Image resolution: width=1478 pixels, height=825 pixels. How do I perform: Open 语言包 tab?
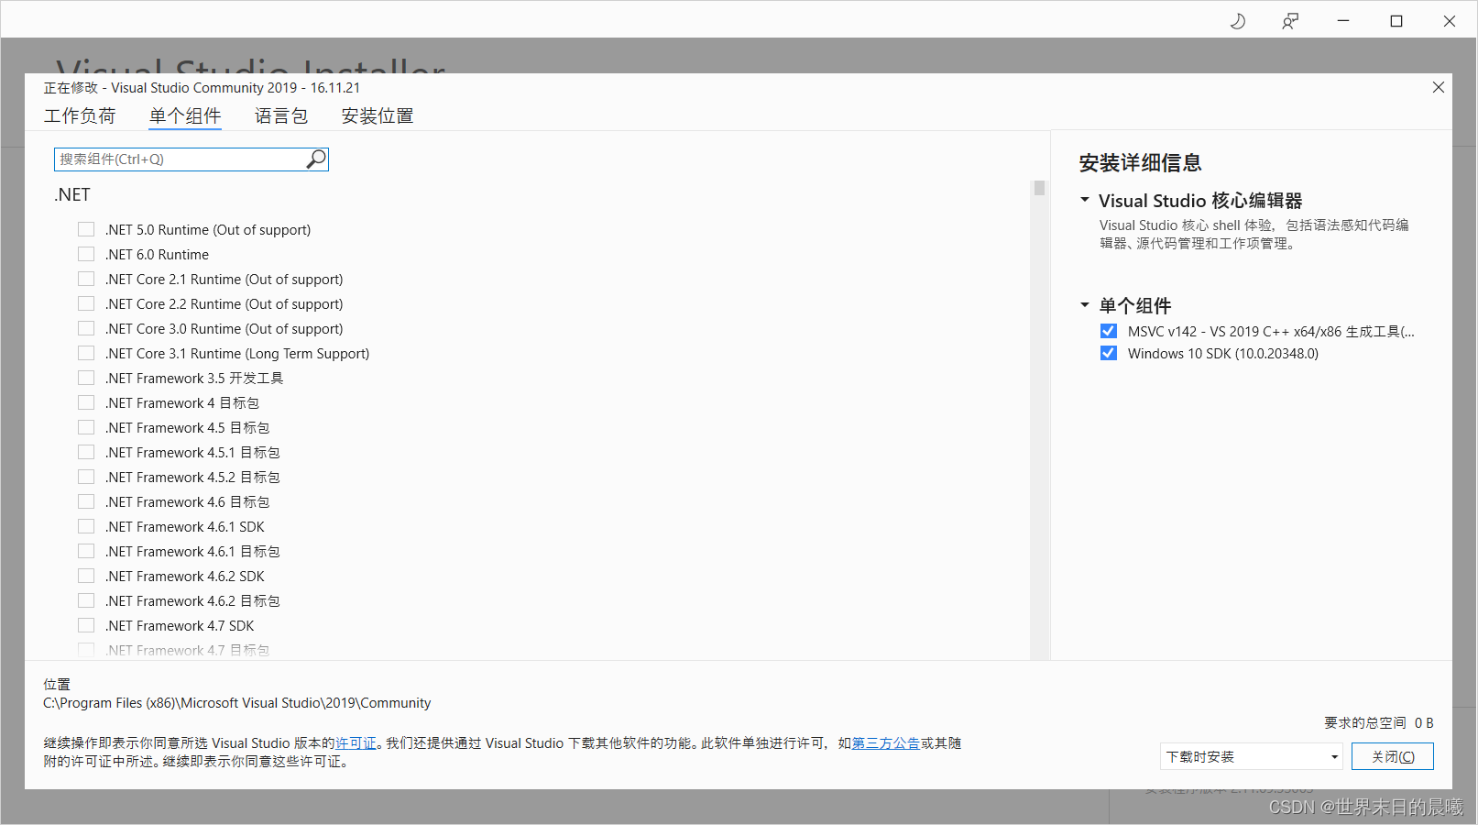pyautogui.click(x=281, y=116)
